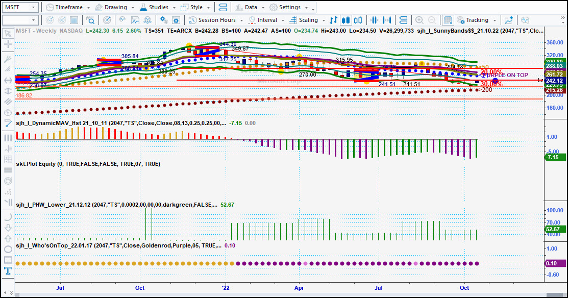This screenshot has height=298, width=568.
Task: Click the chart commentary bubble icon
Action: (525, 20)
